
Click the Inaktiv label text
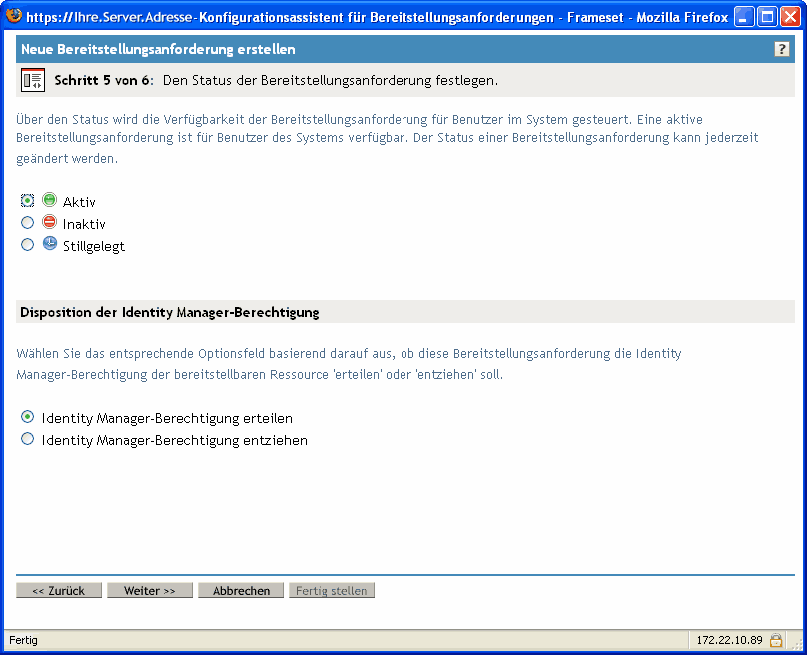click(x=84, y=224)
